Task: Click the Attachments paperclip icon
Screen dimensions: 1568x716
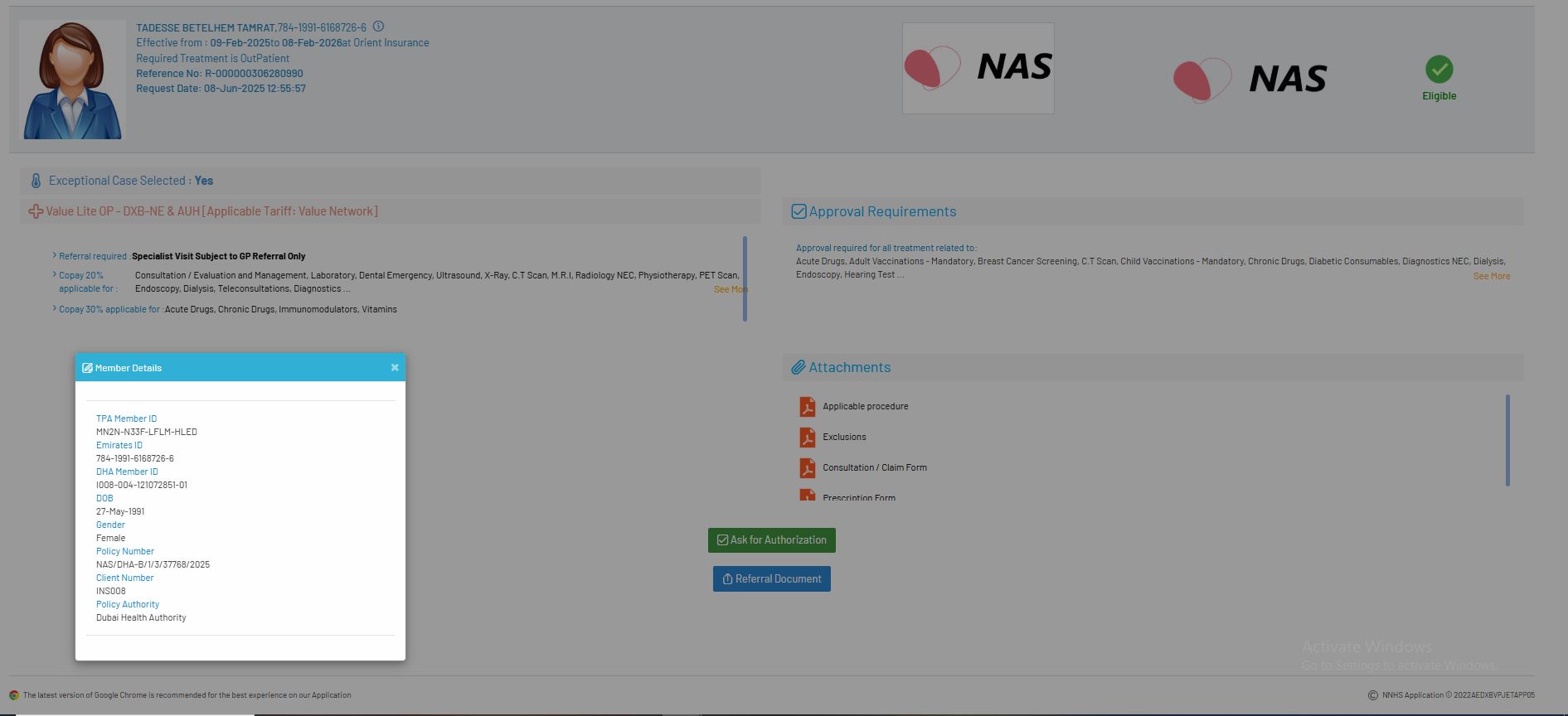Action: click(x=798, y=367)
